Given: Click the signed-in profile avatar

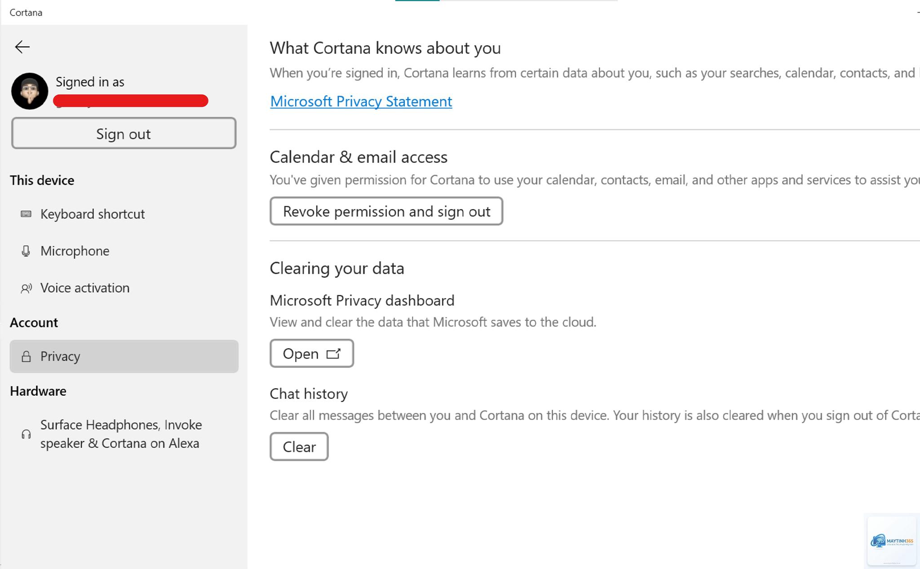Looking at the screenshot, I should click(30, 91).
